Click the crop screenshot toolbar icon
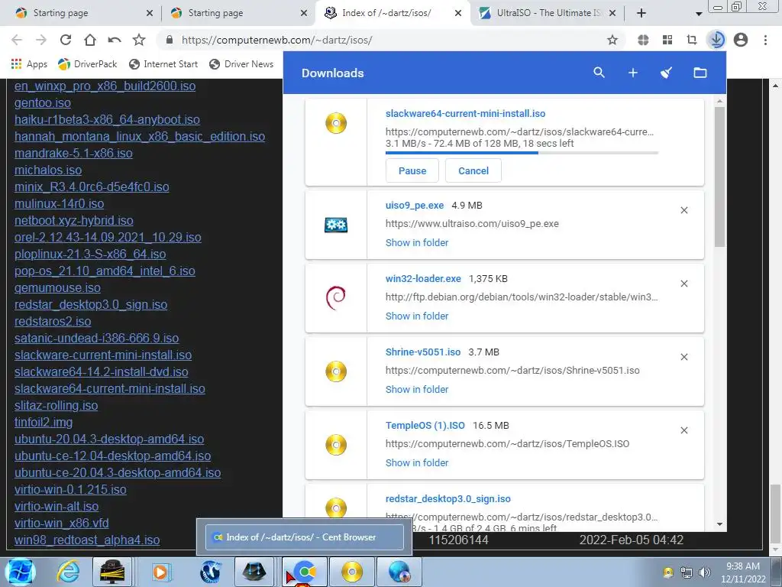The width and height of the screenshot is (782, 587). pyautogui.click(x=692, y=40)
